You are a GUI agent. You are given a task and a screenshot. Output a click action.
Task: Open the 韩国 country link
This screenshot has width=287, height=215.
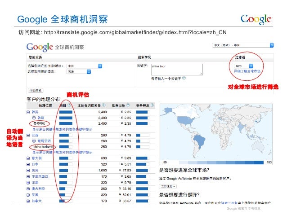(x=35, y=112)
